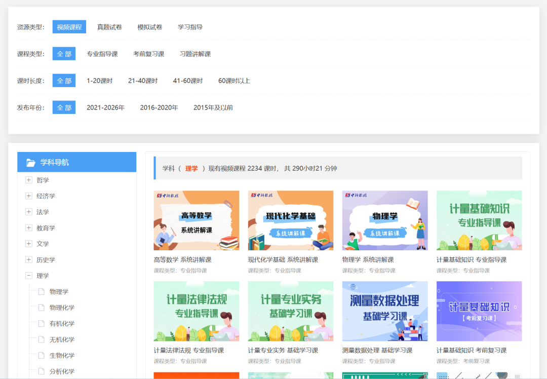Filter by 2015年及以前 publish year

pyautogui.click(x=213, y=107)
